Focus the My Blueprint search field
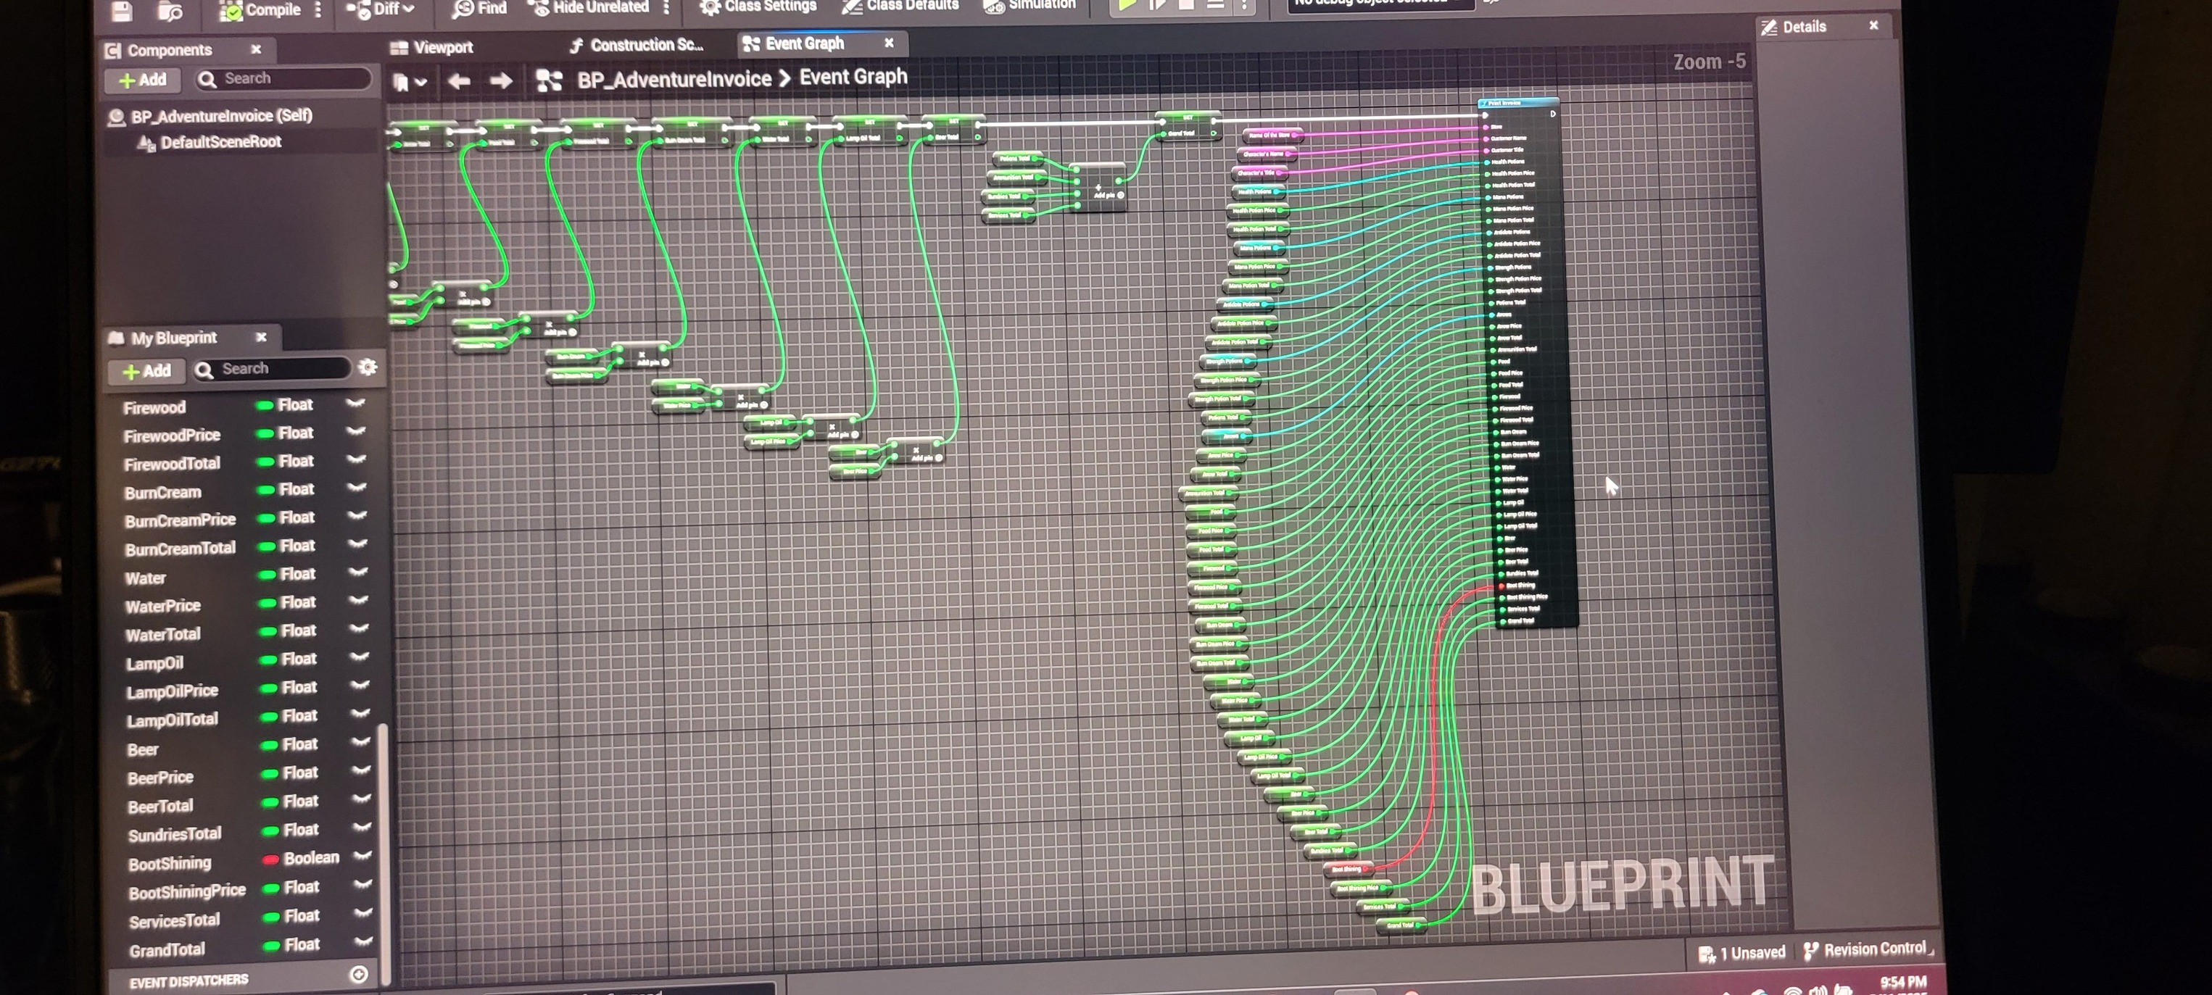This screenshot has width=2212, height=995. [x=271, y=369]
